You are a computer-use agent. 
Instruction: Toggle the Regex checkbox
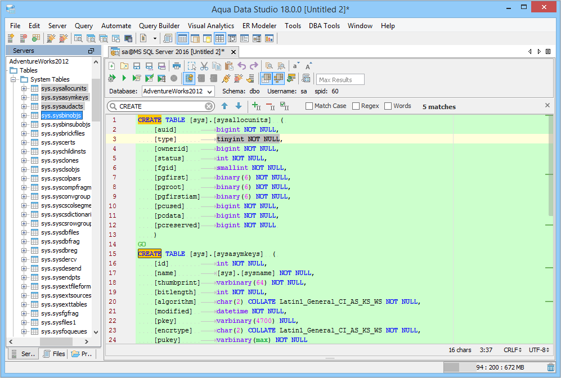point(356,106)
